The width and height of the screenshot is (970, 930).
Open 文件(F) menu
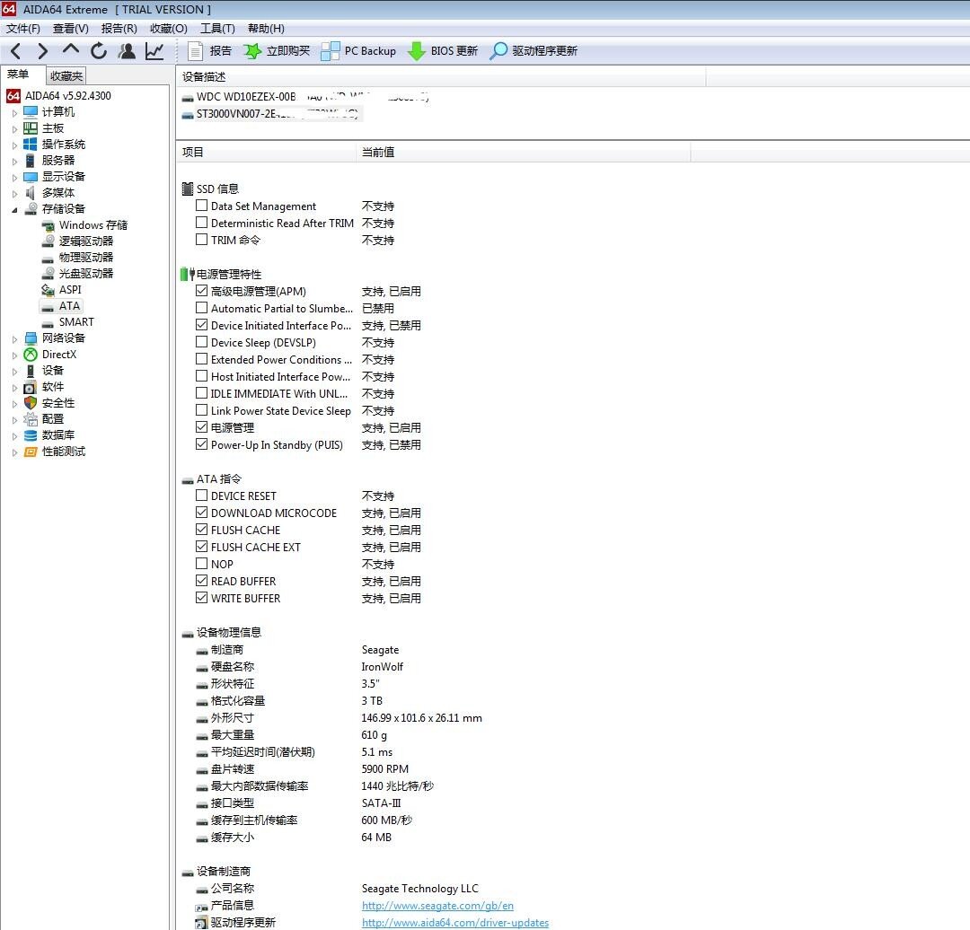coord(22,29)
